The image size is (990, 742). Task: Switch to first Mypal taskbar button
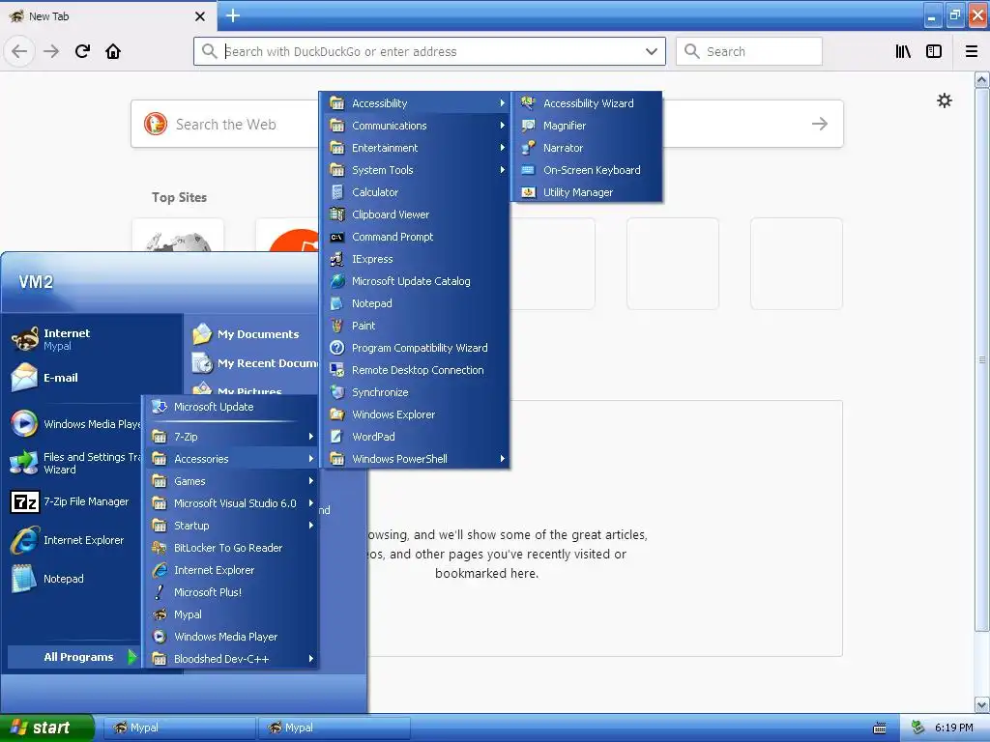[179, 728]
